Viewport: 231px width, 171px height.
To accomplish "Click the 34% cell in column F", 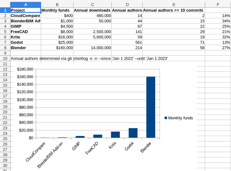I will [x=218, y=21].
